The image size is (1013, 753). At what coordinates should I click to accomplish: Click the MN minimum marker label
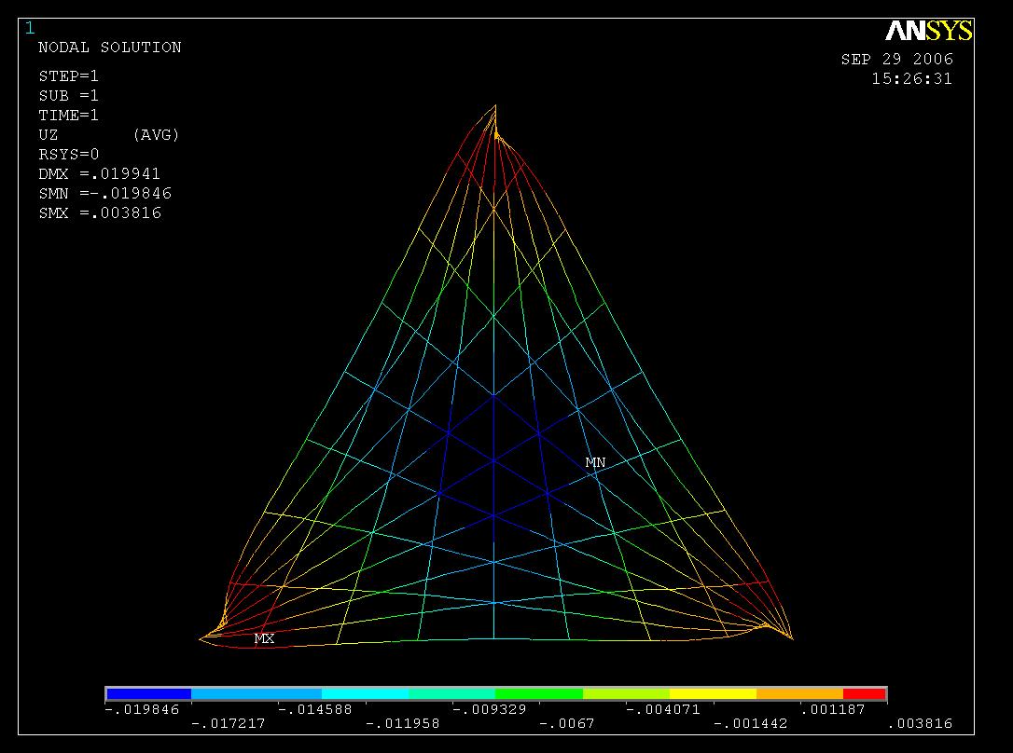coord(596,462)
